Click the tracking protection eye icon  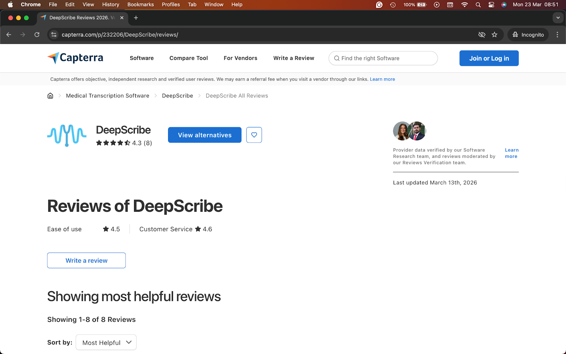click(x=482, y=35)
